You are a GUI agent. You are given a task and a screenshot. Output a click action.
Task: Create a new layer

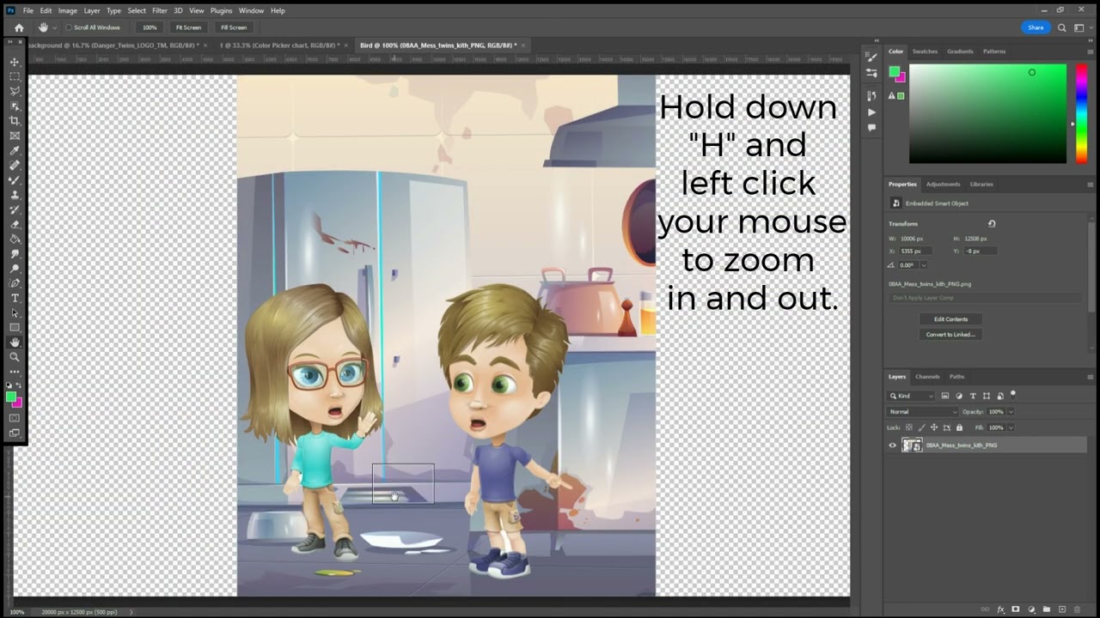point(1062,609)
